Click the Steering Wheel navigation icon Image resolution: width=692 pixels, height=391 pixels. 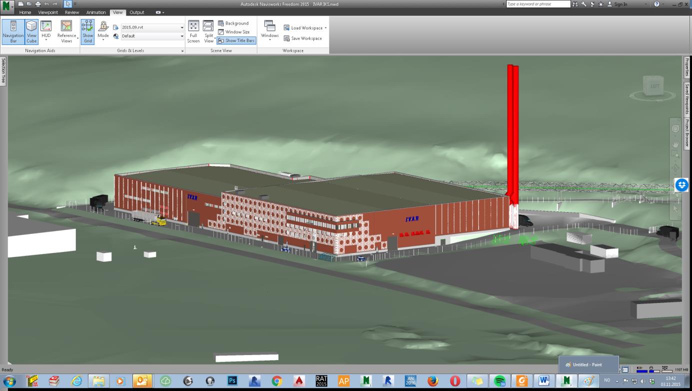[x=676, y=129]
